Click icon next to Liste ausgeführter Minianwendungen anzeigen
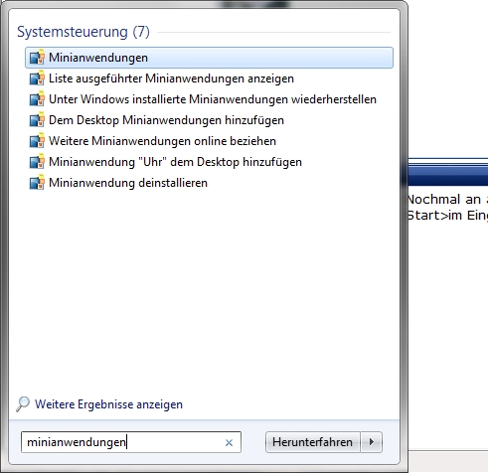This screenshot has height=473, width=488. [37, 79]
